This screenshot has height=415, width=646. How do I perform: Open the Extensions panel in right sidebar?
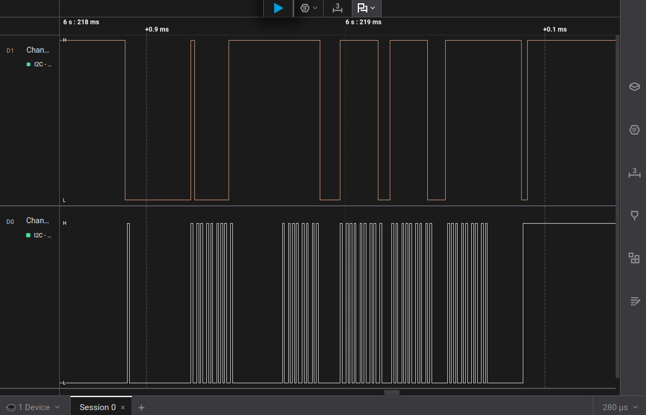[634, 258]
